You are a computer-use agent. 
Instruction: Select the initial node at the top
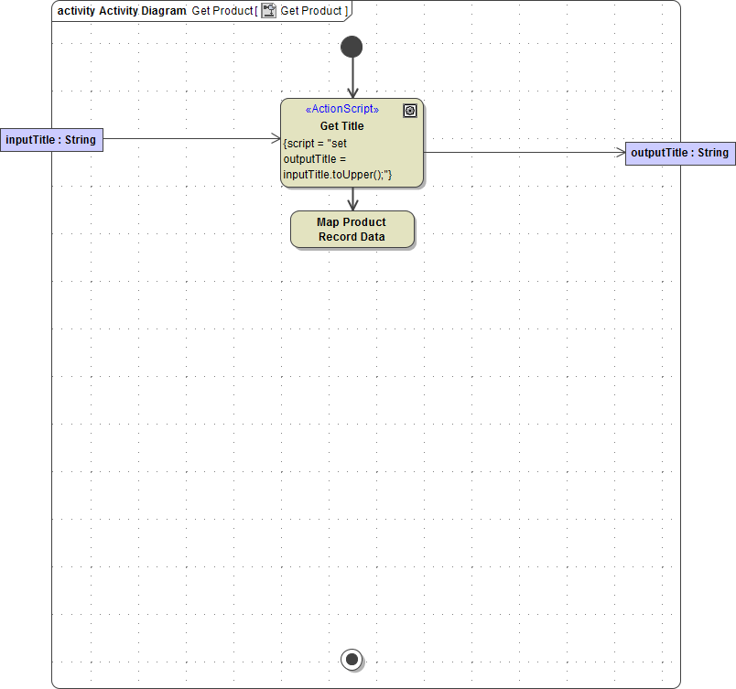click(352, 46)
